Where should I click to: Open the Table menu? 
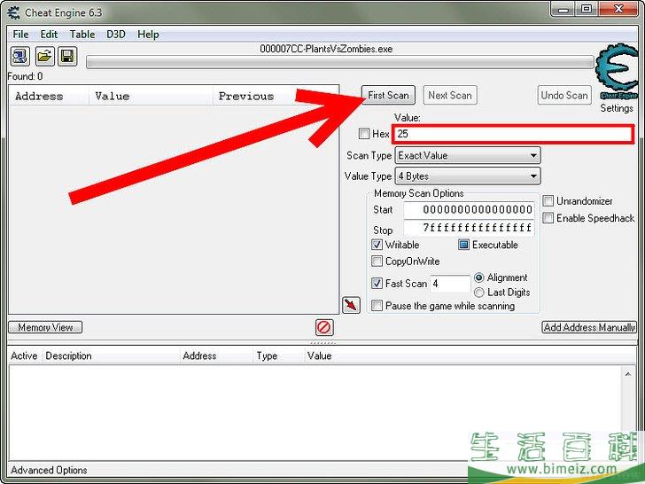82,35
